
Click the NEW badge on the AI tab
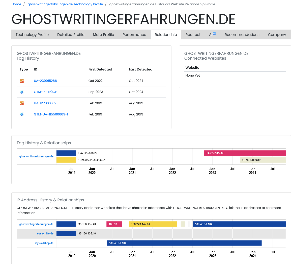(214, 33)
